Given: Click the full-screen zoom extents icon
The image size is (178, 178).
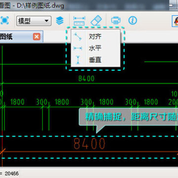Looking at the screenshot, I should coord(4,21).
